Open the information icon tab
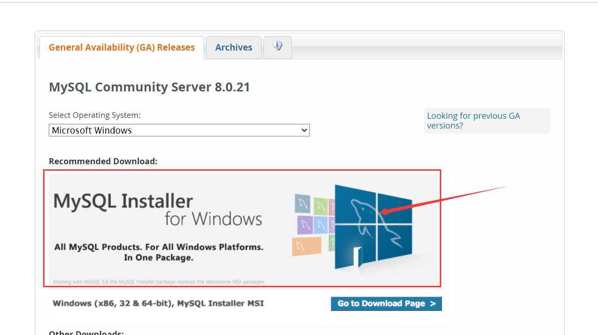This screenshot has height=335, width=598. pyautogui.click(x=277, y=47)
